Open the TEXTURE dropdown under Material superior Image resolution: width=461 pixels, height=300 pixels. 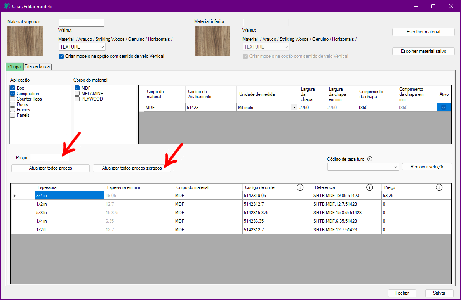(x=82, y=47)
